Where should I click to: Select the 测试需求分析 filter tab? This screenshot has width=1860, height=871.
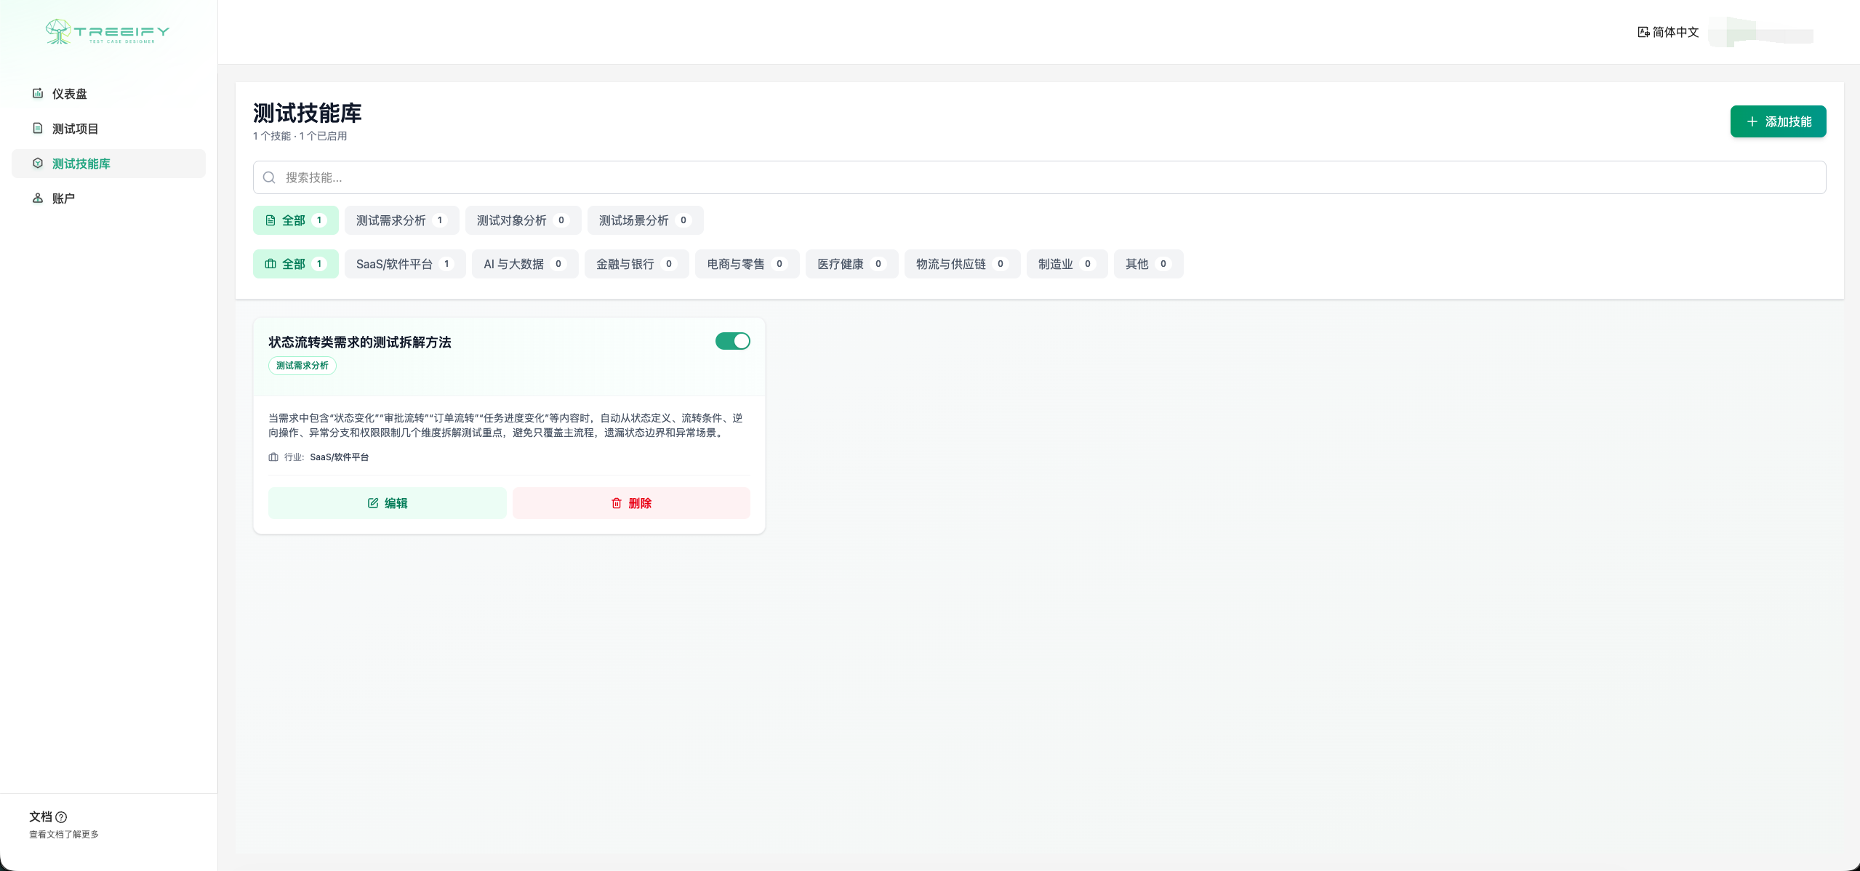coord(401,220)
